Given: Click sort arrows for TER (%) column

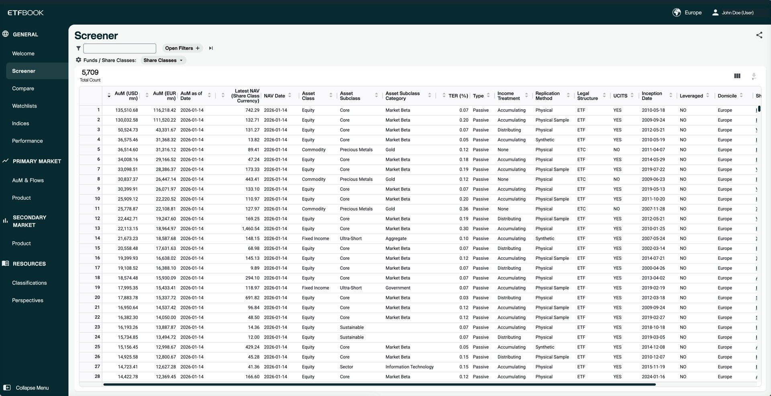Looking at the screenshot, I should [x=444, y=96].
